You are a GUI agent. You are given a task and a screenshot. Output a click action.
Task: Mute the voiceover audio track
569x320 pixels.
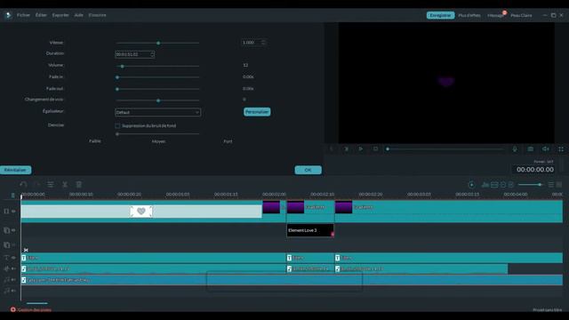click(x=13, y=268)
